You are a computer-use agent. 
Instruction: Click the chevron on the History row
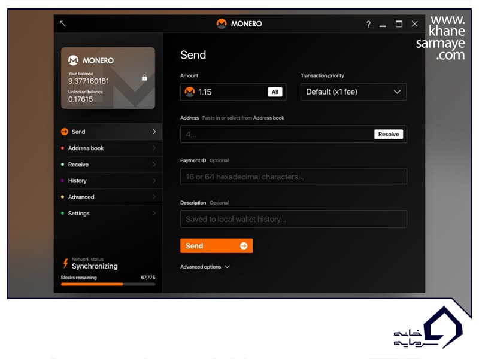154,181
